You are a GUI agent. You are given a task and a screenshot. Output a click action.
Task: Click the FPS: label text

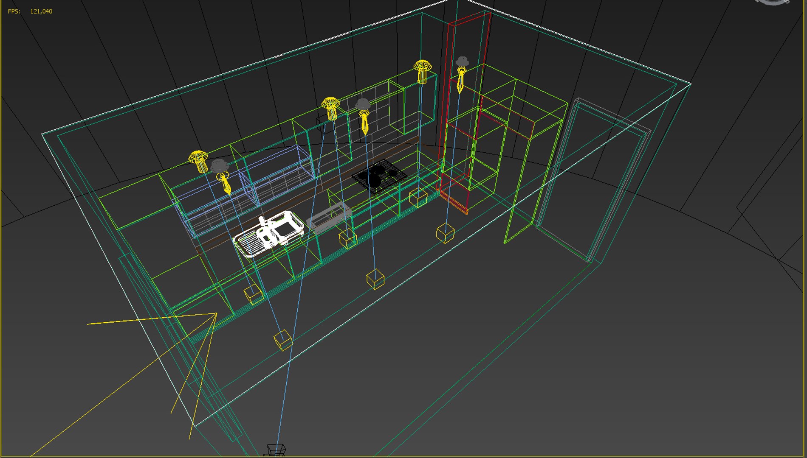(x=14, y=11)
